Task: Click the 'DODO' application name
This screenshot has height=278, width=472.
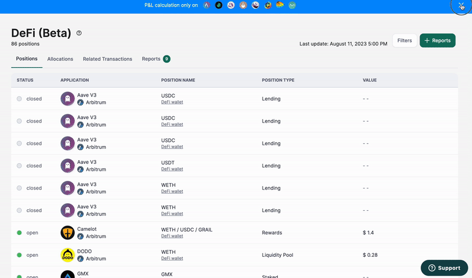Action: click(84, 251)
